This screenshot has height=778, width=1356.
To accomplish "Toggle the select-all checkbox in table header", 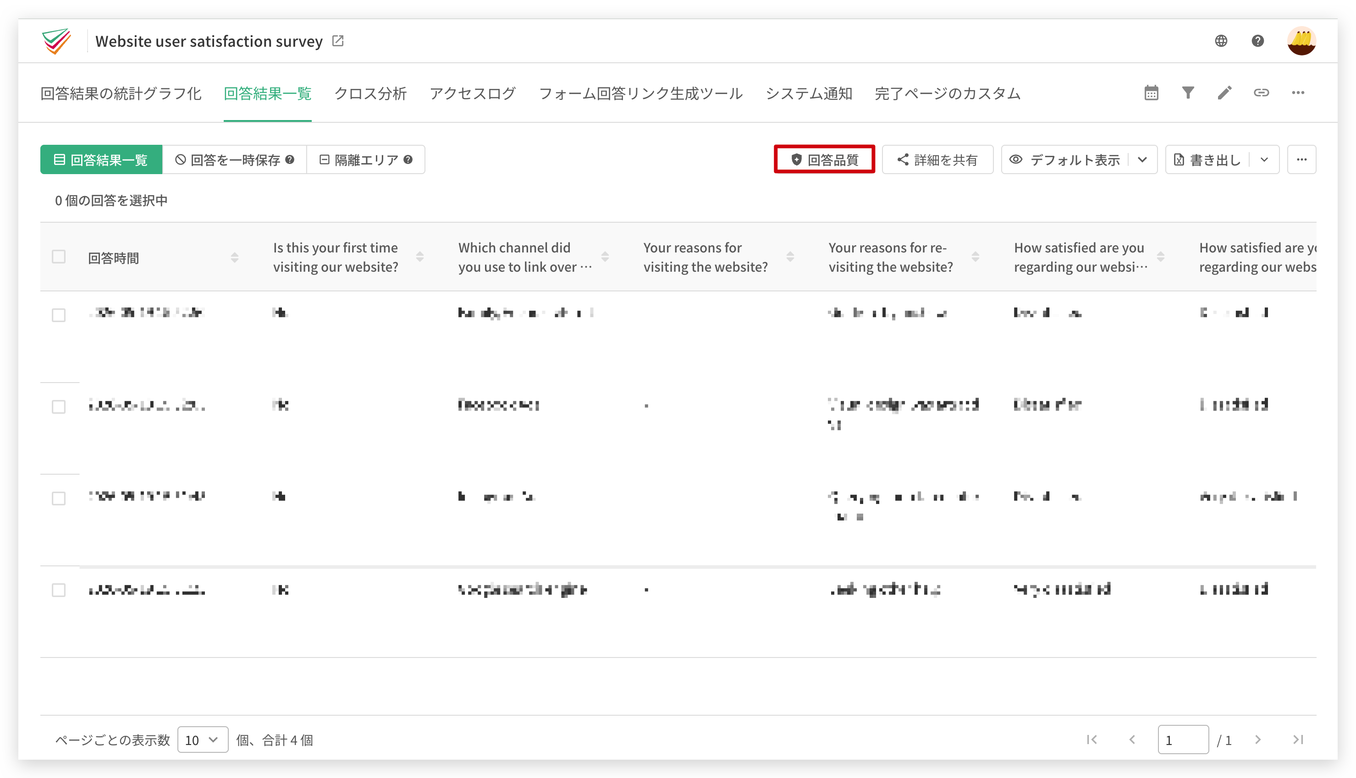I will [x=59, y=257].
